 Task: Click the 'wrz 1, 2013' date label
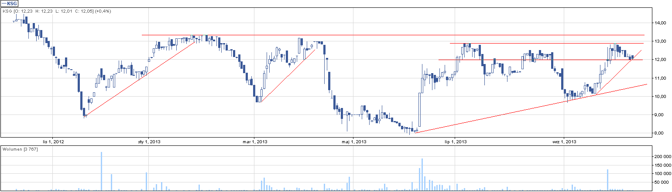point(565,141)
